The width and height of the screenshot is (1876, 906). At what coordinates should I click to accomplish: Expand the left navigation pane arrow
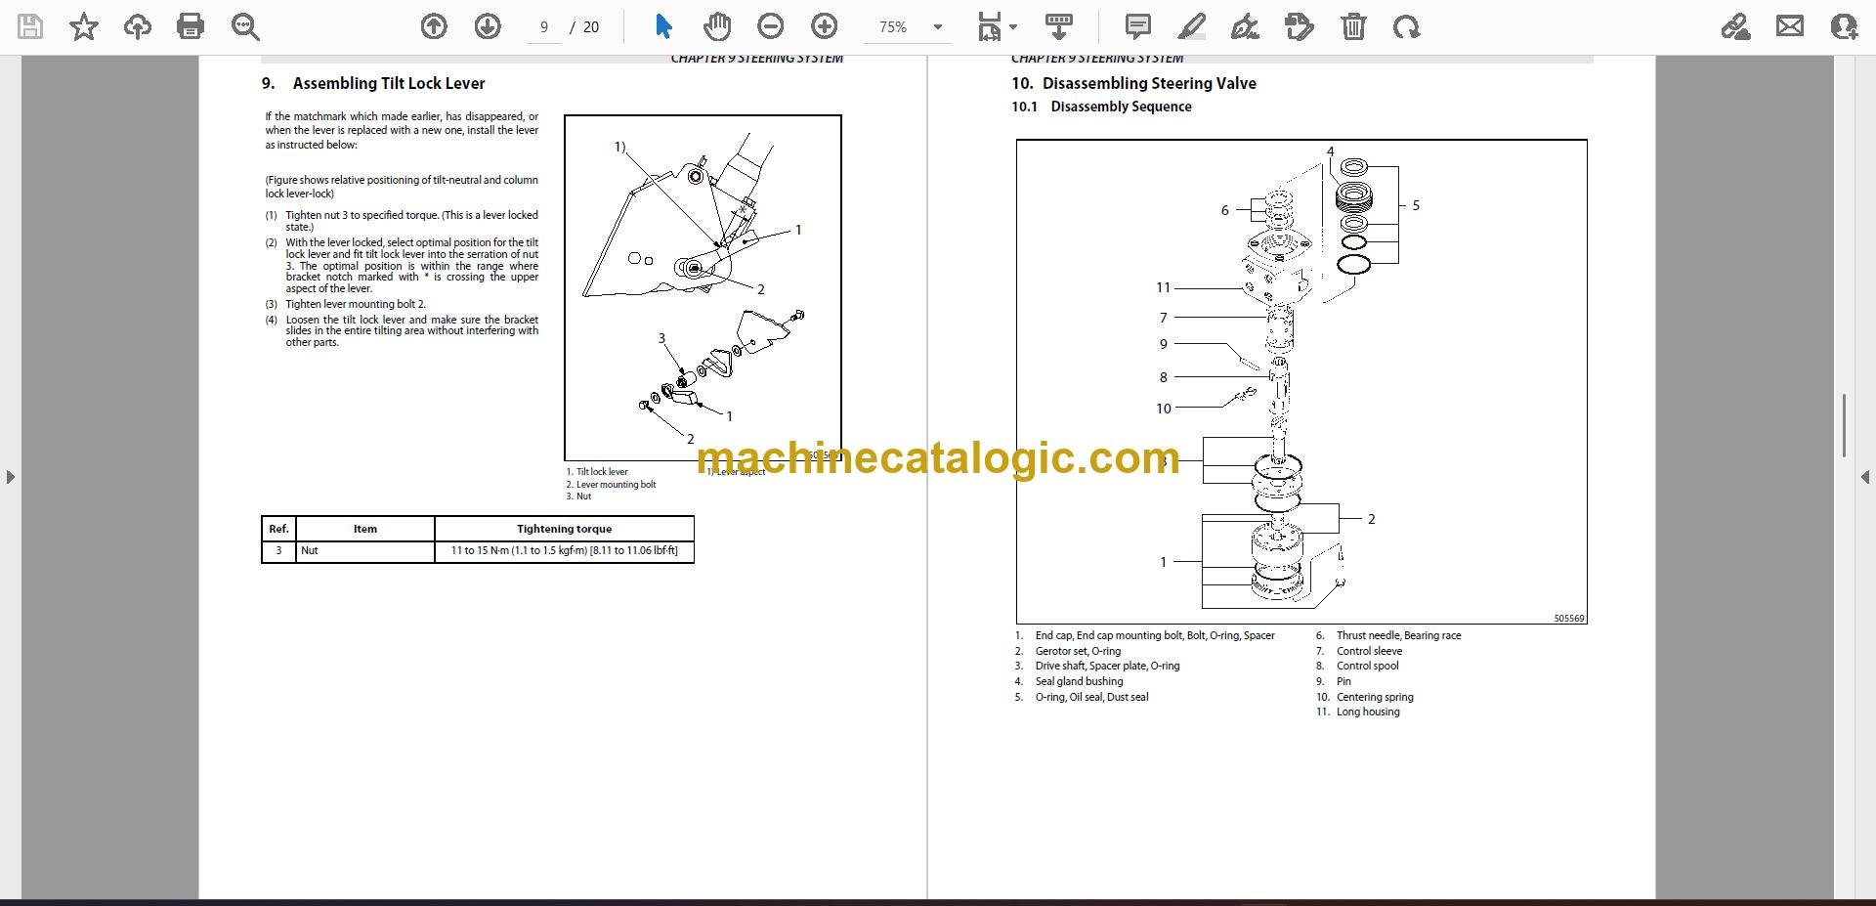pyautogui.click(x=10, y=477)
